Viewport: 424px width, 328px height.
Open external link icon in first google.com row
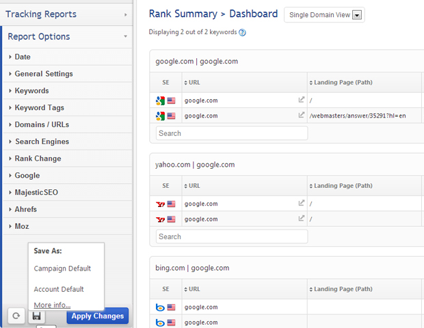pyautogui.click(x=302, y=100)
